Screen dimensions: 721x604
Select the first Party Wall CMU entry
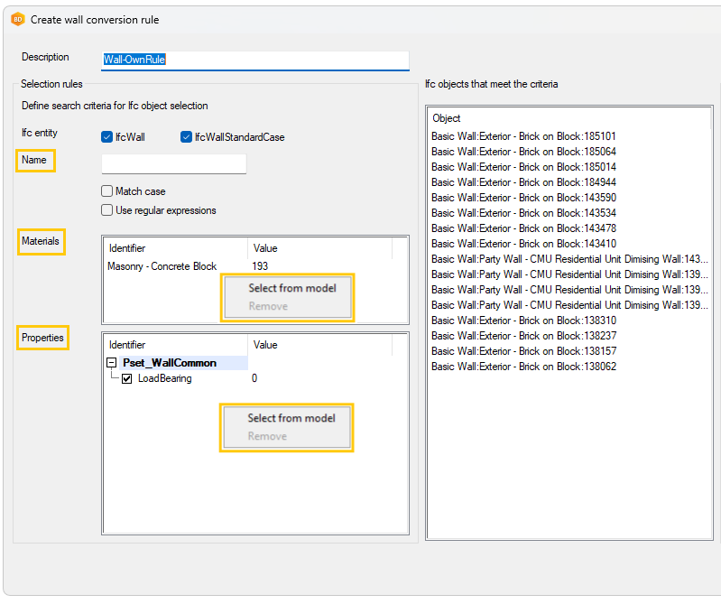pyautogui.click(x=568, y=259)
